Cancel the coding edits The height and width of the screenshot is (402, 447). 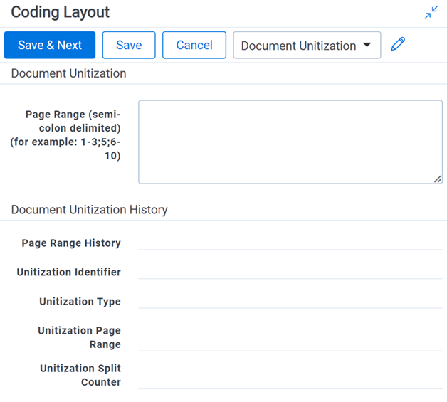pos(194,45)
